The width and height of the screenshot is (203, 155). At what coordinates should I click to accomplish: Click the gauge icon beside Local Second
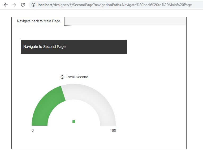click(62, 77)
